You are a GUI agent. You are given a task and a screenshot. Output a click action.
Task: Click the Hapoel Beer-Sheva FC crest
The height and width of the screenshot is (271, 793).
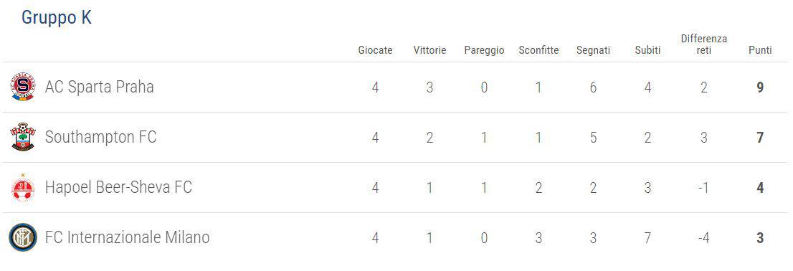click(x=23, y=188)
